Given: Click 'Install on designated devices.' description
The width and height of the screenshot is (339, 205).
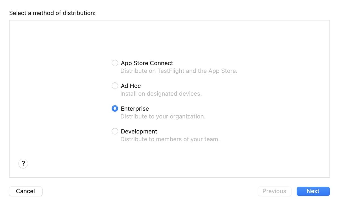Looking at the screenshot, I should (x=161, y=94).
